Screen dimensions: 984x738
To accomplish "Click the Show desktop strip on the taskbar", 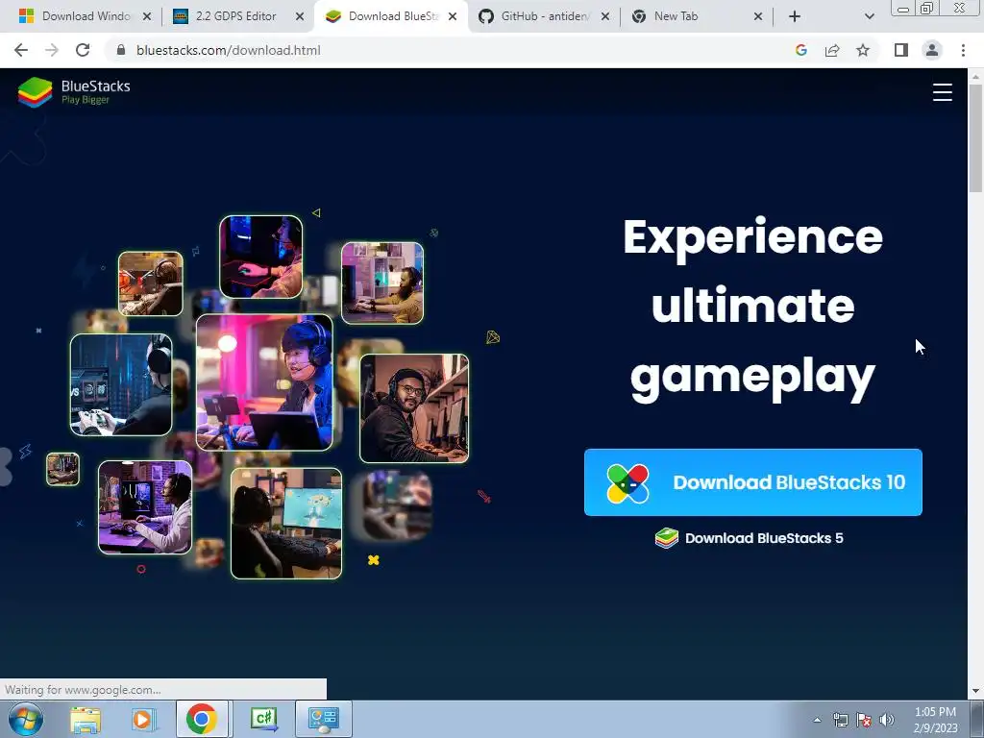I will 977,719.
